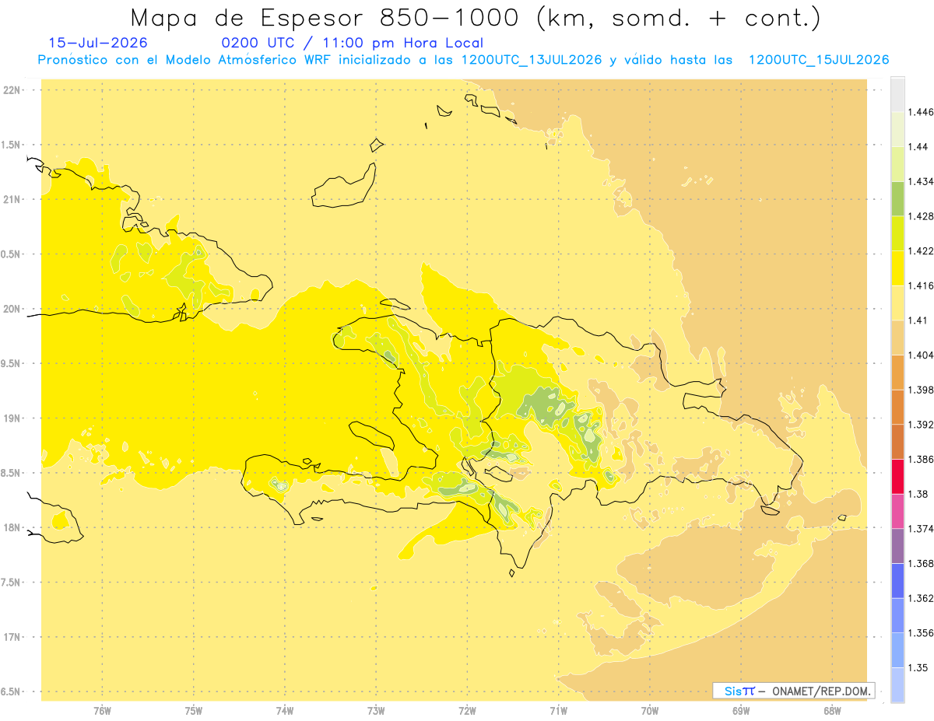Click the colorbar value 1.416
This screenshot has width=934, height=721.
[x=920, y=285]
